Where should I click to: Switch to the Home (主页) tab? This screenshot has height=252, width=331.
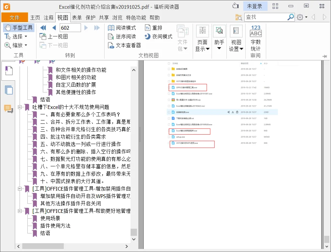click(x=35, y=18)
